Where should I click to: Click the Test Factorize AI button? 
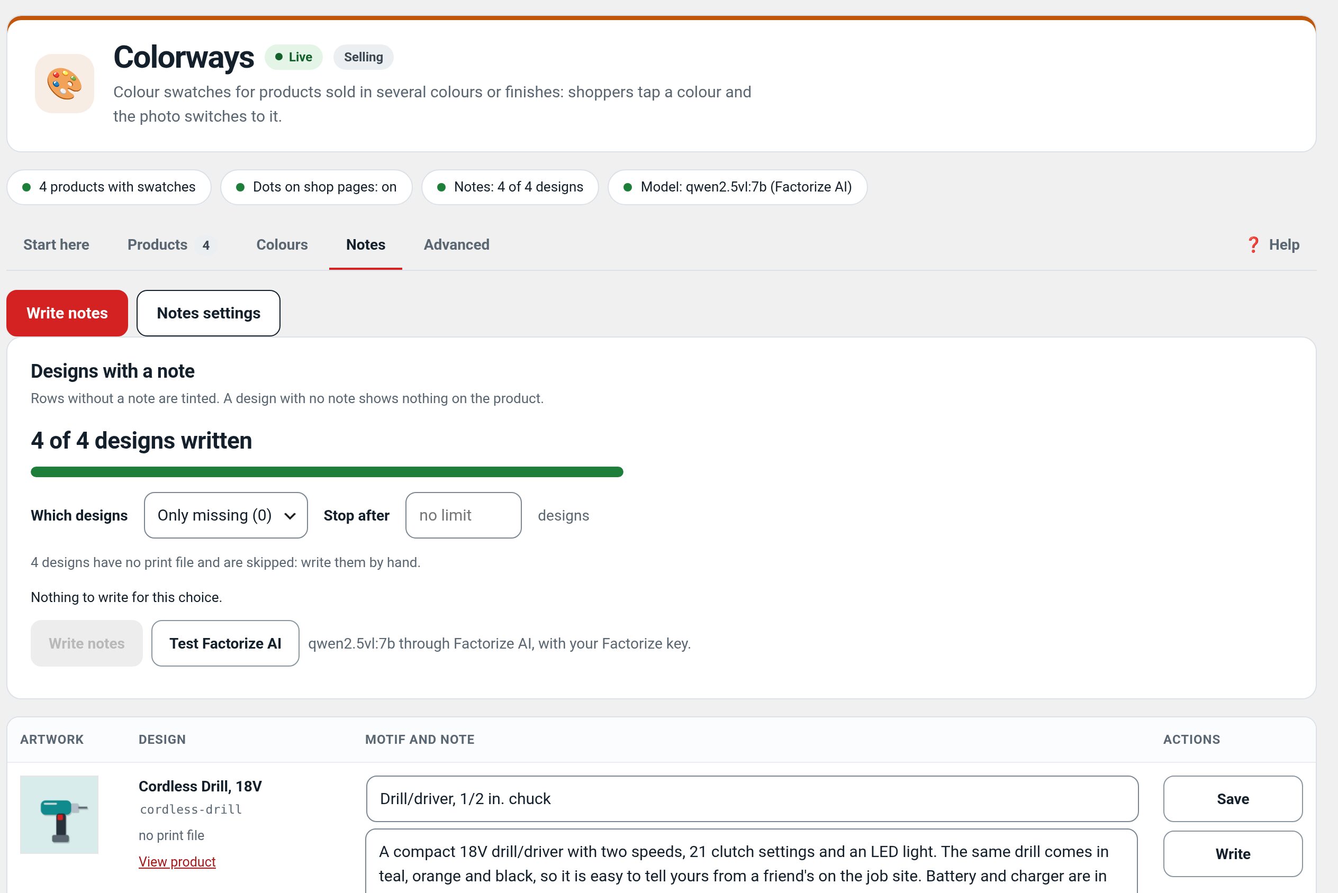click(225, 643)
